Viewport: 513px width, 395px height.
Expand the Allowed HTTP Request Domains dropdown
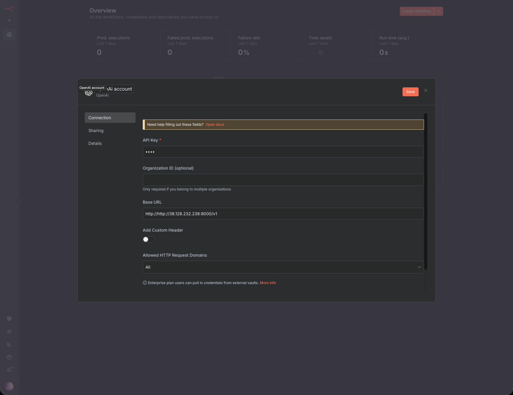(283, 267)
